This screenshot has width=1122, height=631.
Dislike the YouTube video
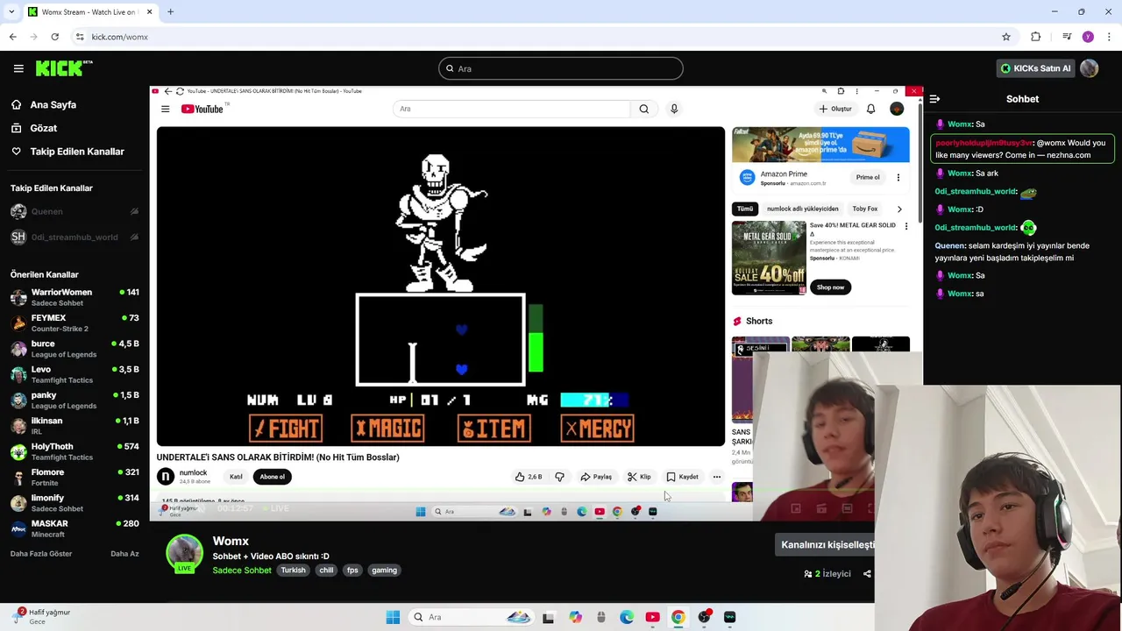coord(560,477)
